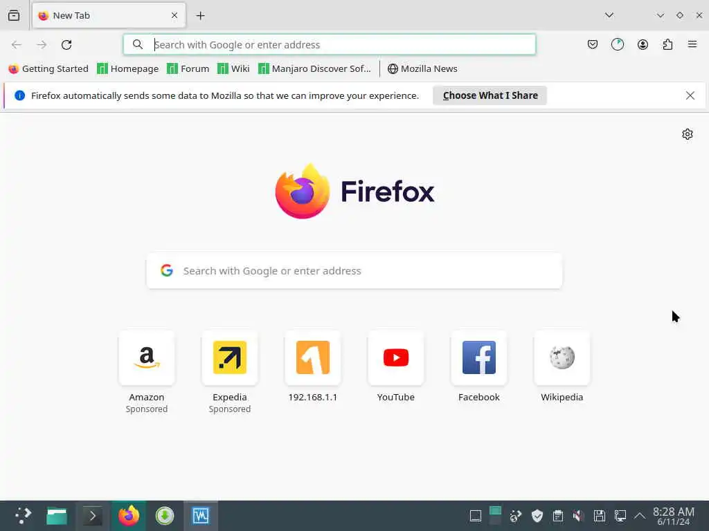Click the Sponsored label under Amazon

[x=147, y=409]
